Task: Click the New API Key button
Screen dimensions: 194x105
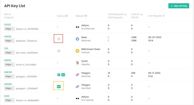Action: [179, 6]
